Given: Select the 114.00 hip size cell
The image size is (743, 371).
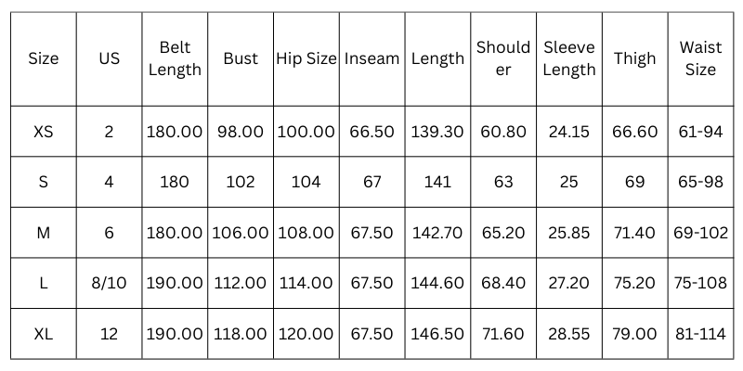Looking at the screenshot, I should (x=306, y=283).
